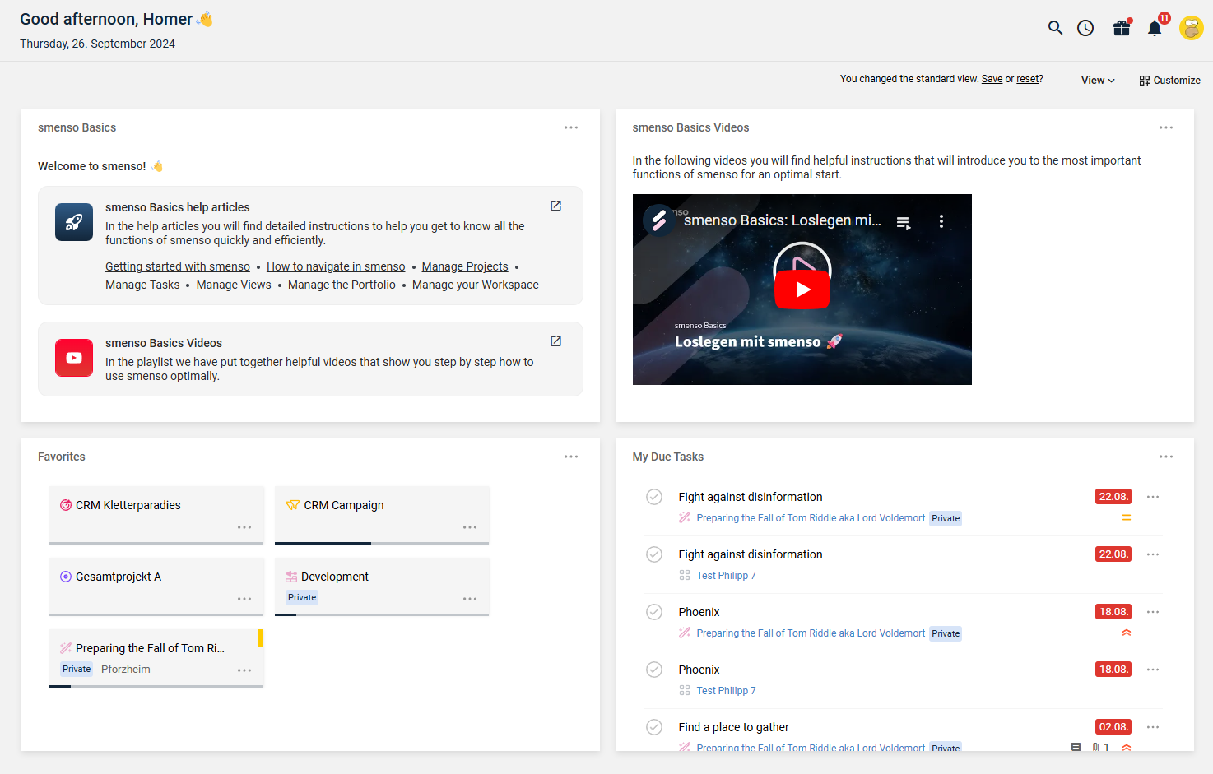Open the search magnifier icon

(1055, 28)
